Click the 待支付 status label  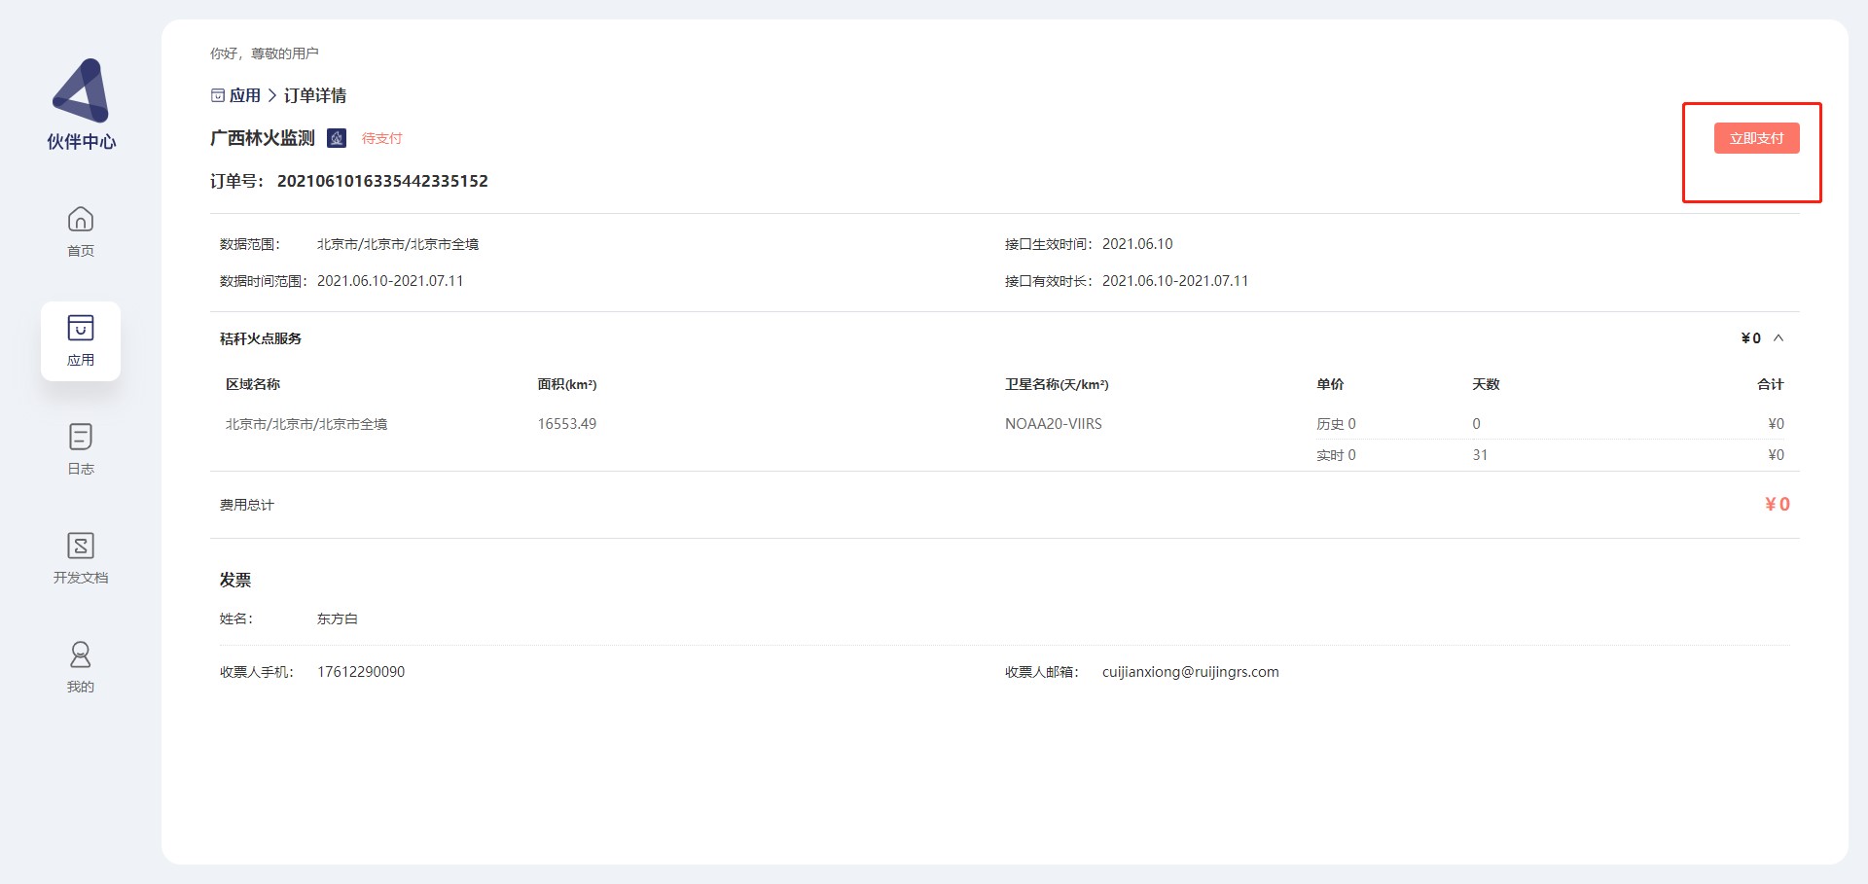point(381,138)
